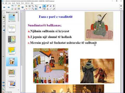The height and width of the screenshot is (93, 125).
Task: Choose the multi-pen crayons tool icon
Action: pos(44,9)
